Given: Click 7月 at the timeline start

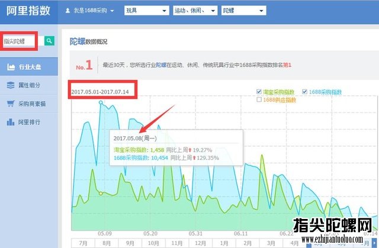Looking at the screenshot, I should [83, 243].
